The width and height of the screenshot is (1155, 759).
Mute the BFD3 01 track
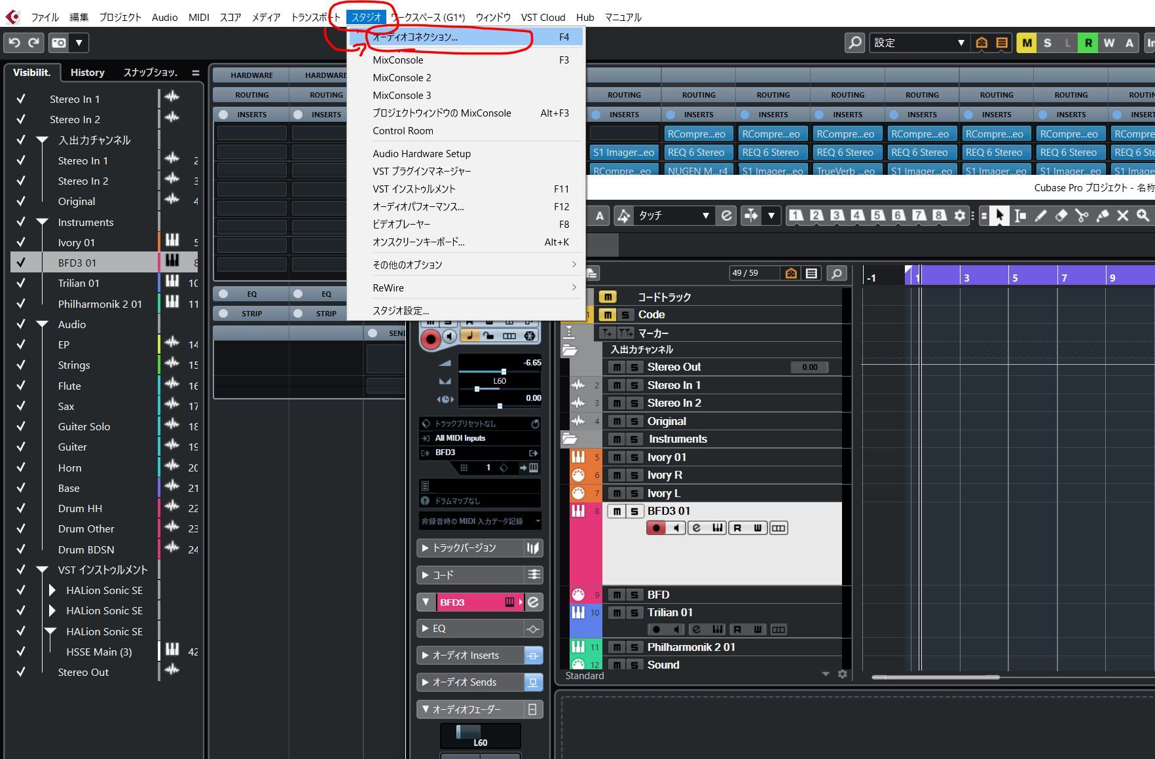(617, 511)
